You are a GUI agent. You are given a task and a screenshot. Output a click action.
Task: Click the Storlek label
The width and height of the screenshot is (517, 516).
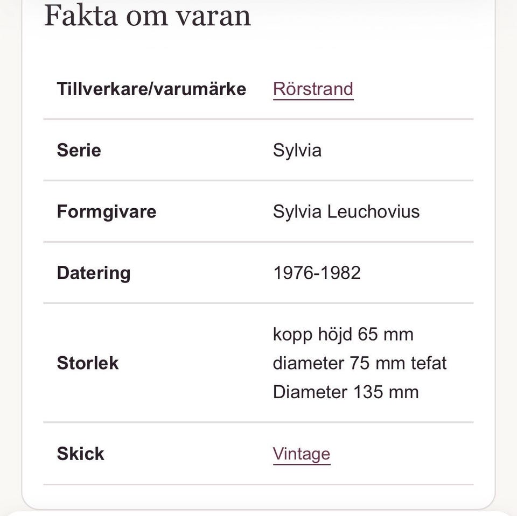point(88,363)
